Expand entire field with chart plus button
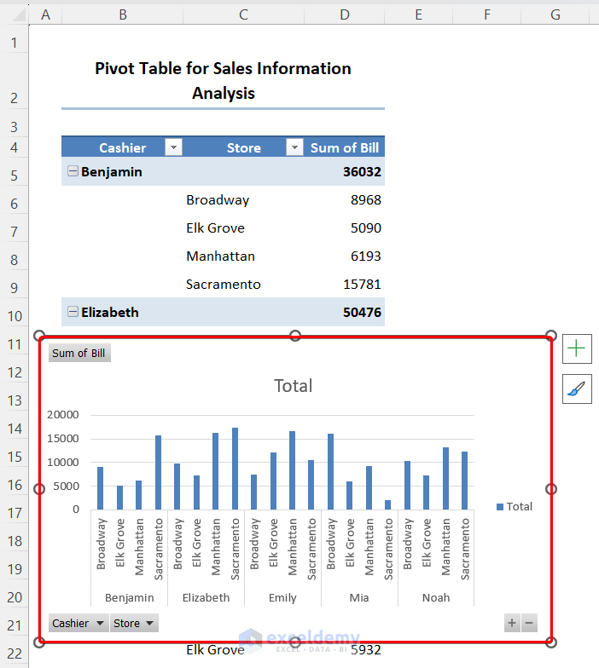Viewport: 599px width, 668px height. [x=512, y=623]
